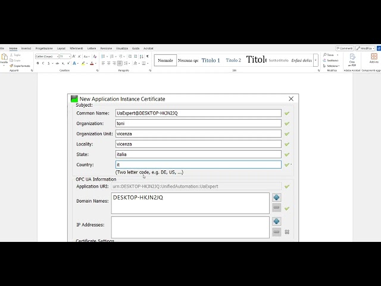Increase font size icon

(74, 57)
